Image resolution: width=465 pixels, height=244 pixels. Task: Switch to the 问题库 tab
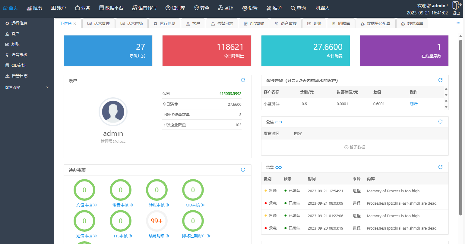point(341,23)
